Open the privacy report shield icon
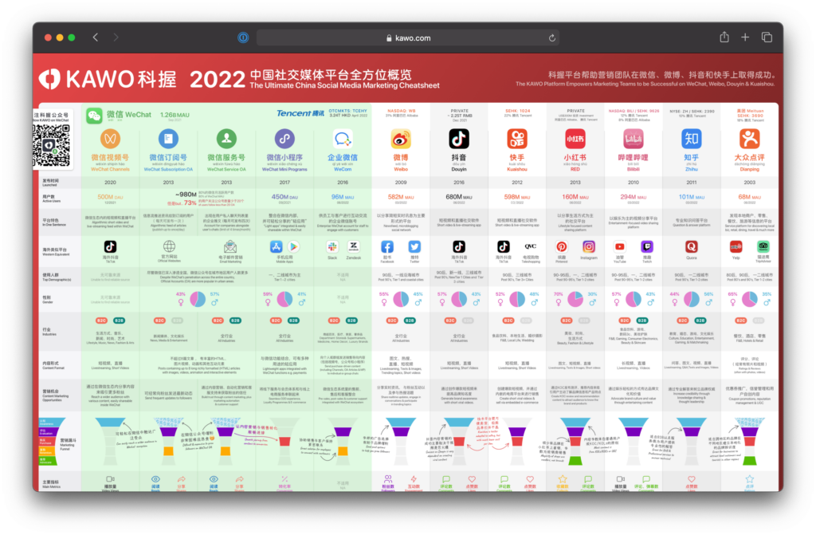 [x=243, y=37]
